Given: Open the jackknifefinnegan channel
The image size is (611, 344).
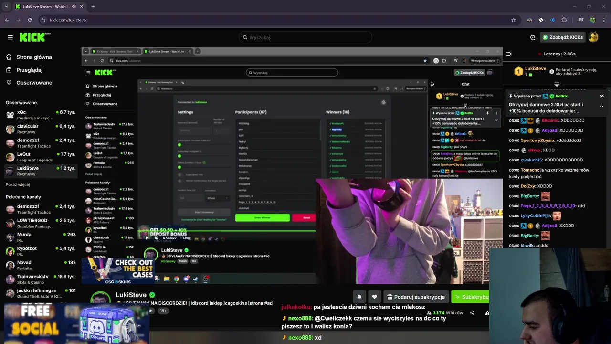Looking at the screenshot, I should (x=41, y=293).
